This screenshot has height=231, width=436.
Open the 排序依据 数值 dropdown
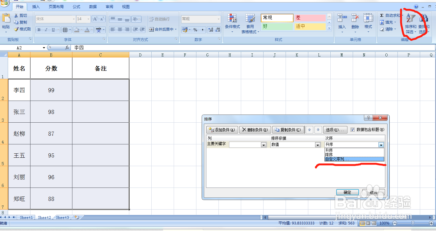318,145
